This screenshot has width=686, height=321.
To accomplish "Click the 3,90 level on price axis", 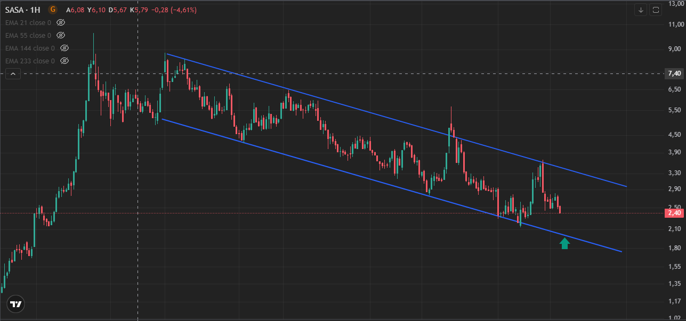I will click(675, 153).
